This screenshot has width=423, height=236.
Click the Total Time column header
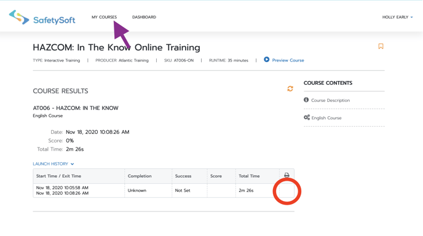pos(249,176)
